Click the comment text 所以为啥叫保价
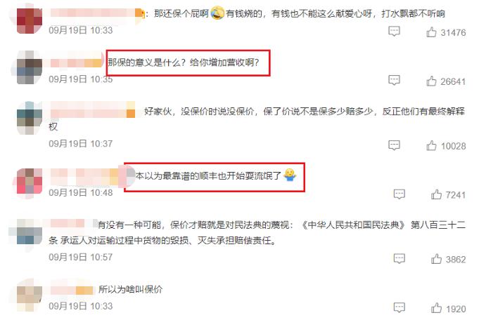This screenshot has height=320, width=486. [130, 289]
